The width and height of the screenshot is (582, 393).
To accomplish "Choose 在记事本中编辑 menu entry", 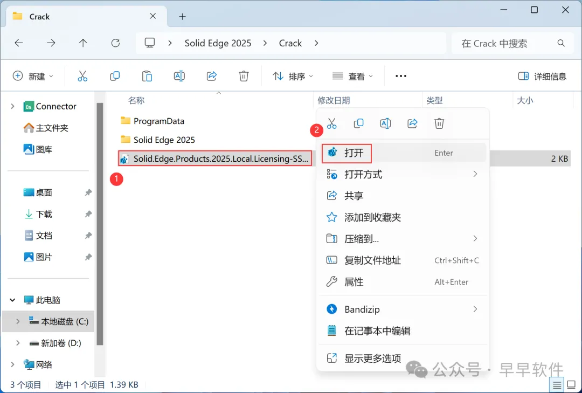I will point(403,330).
